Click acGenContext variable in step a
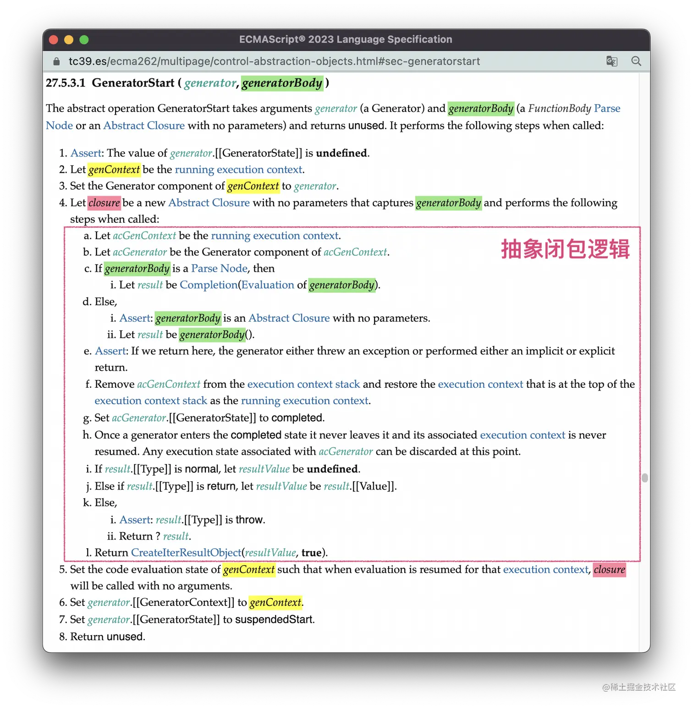Viewport: 693px width, 709px height. tap(144, 236)
